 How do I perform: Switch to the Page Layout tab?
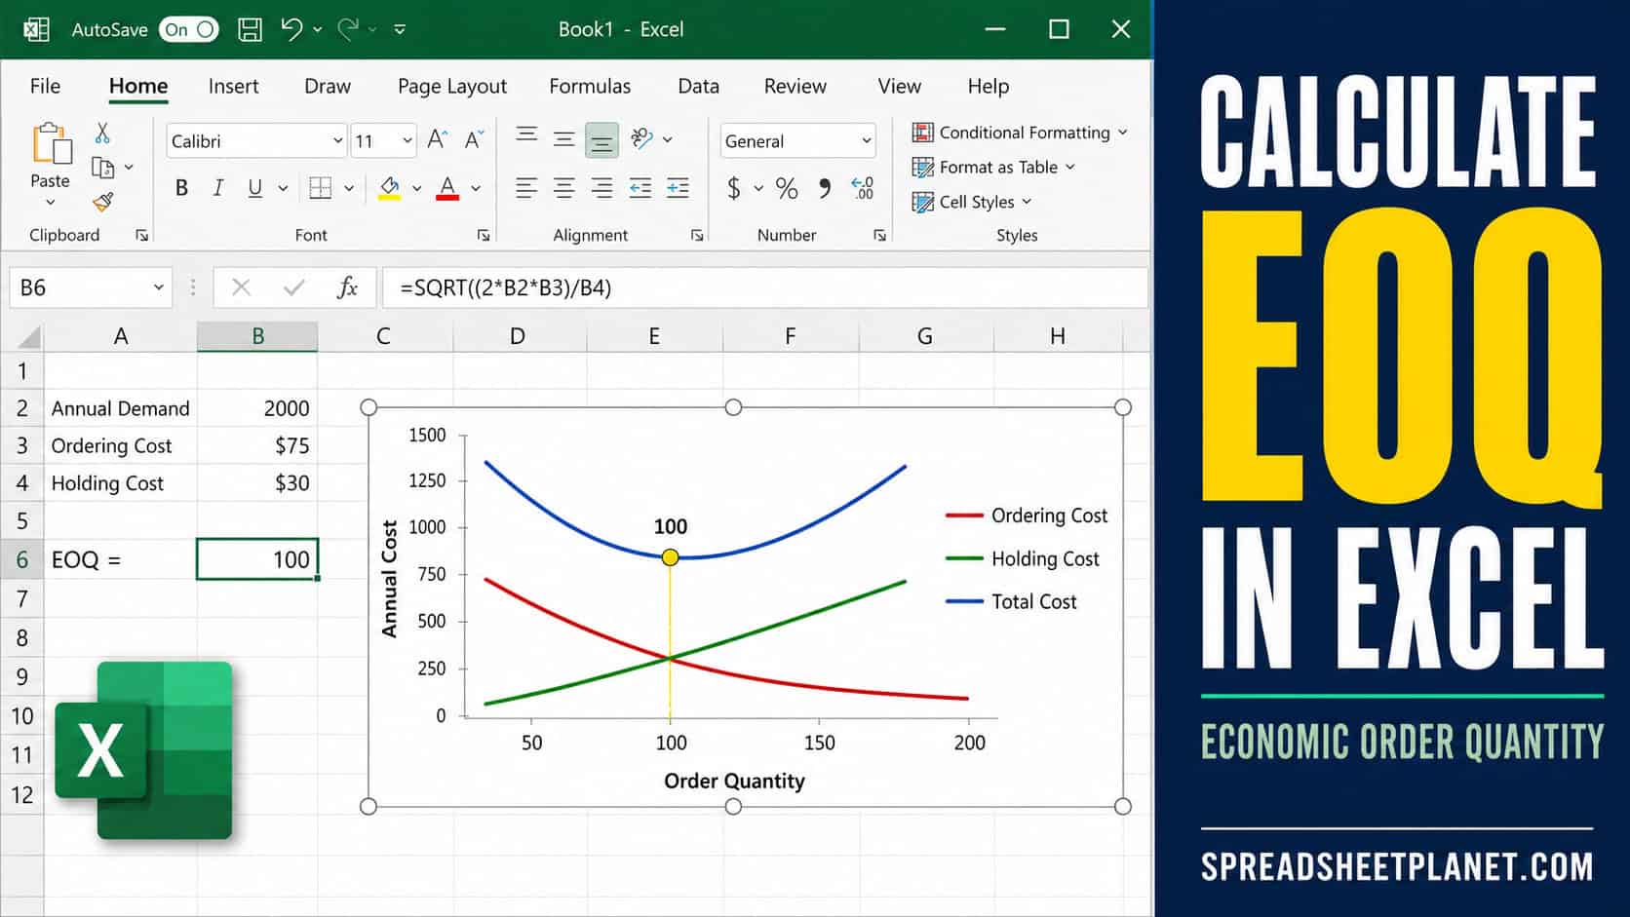pyautogui.click(x=452, y=86)
